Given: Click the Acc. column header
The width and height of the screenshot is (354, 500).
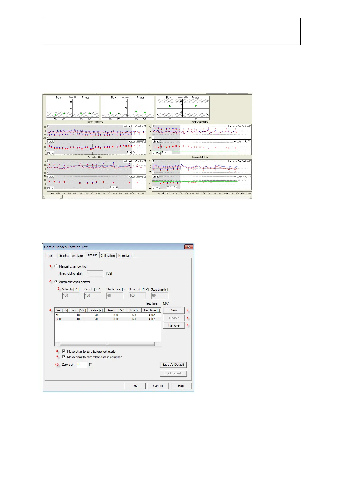Looking at the screenshot, I should [79, 310].
